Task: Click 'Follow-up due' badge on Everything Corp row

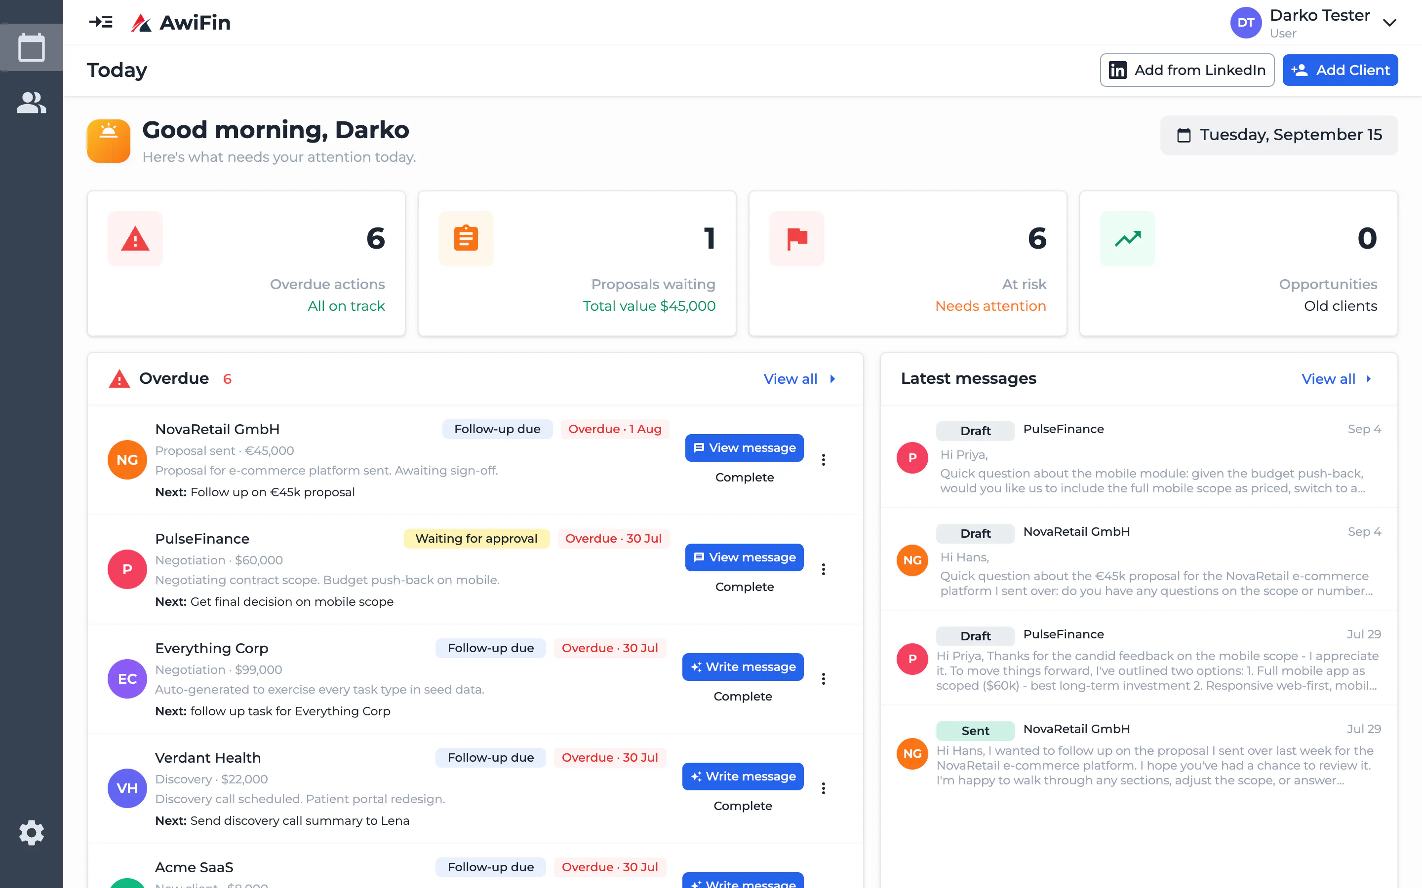Action: coord(491,648)
